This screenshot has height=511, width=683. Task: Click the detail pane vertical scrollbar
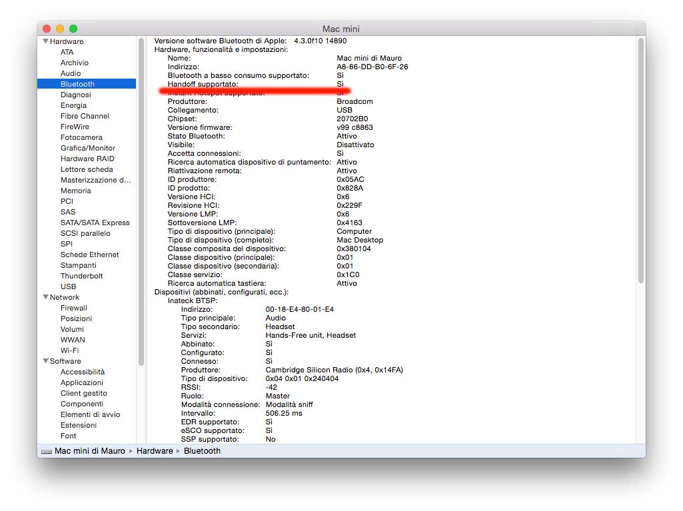640,161
